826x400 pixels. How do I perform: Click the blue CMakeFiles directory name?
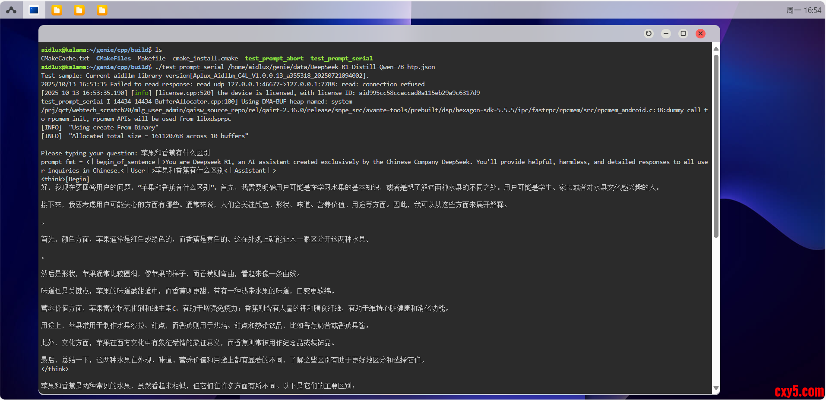click(x=113, y=58)
